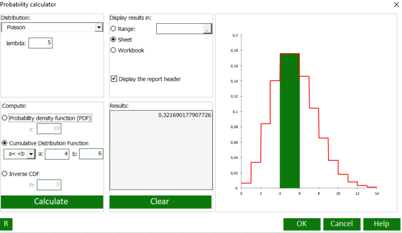Select the Sheet output option
Screen dimensions: 402x233
click(x=113, y=39)
